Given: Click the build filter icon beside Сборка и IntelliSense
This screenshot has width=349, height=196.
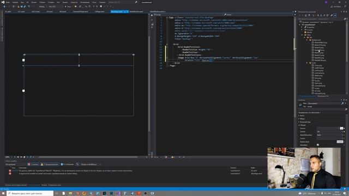Looking at the screenshot, I should [77, 164].
